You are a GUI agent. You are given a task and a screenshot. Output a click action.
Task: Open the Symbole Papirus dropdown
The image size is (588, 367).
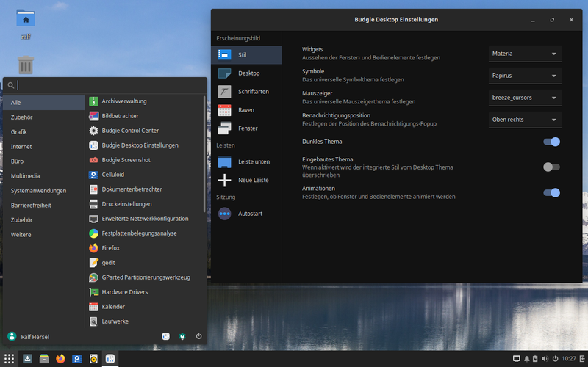[525, 76]
